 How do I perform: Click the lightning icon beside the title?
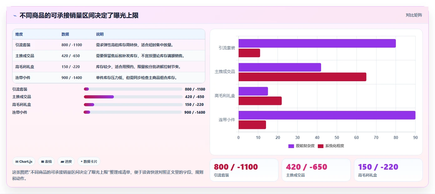coord(15,16)
